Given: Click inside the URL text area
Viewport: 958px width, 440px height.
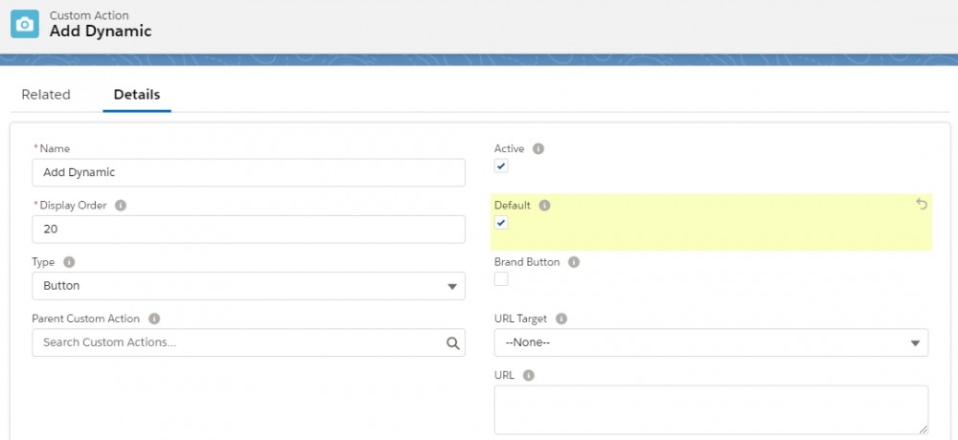Looking at the screenshot, I should [711, 410].
